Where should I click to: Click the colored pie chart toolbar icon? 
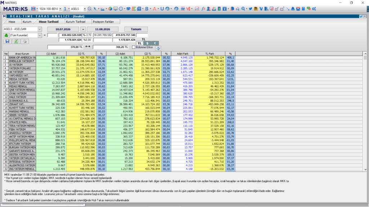110,9
